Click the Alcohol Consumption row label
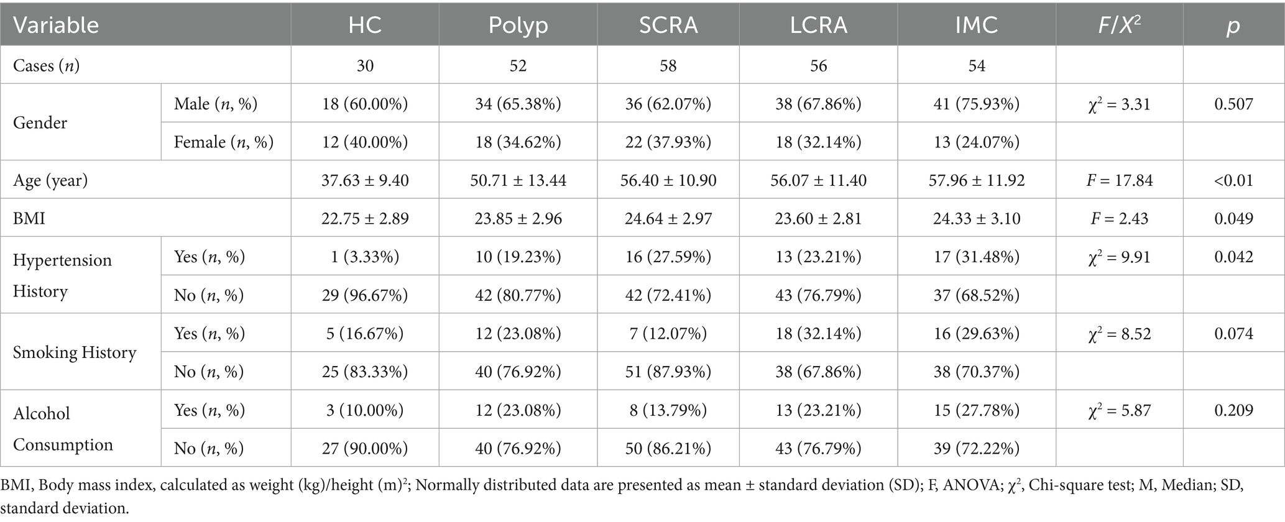Screen dimensions: 1285x522 click(63, 429)
